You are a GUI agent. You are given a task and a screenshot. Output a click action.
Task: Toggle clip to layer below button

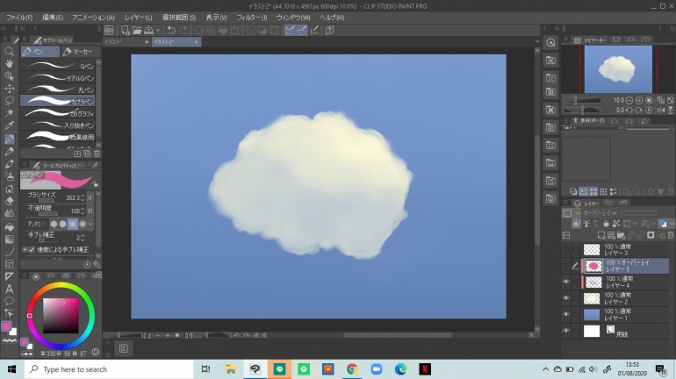[x=577, y=224]
